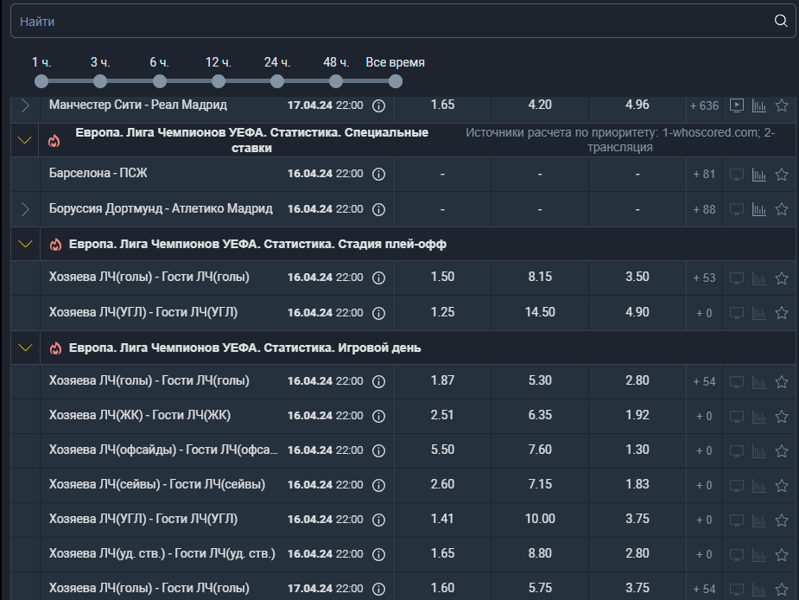The image size is (799, 600).
Task: Open info icon for Хозяева ЛЧ(сейвы) row
Action: tap(378, 485)
